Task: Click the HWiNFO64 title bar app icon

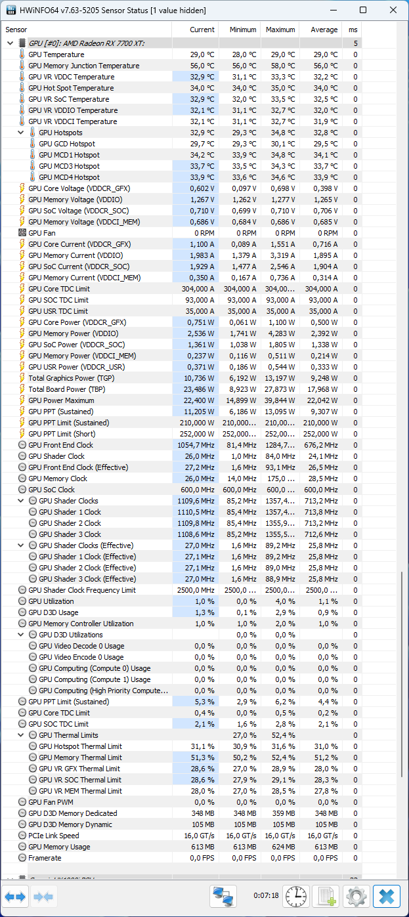Action: coord(11,11)
